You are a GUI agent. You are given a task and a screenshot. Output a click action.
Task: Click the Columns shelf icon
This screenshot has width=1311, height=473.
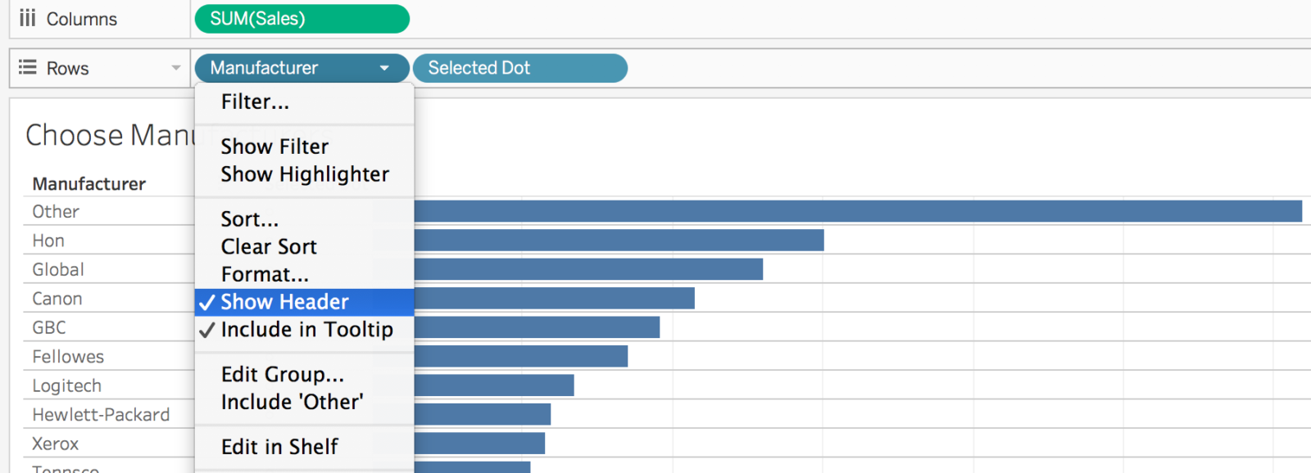tap(28, 18)
